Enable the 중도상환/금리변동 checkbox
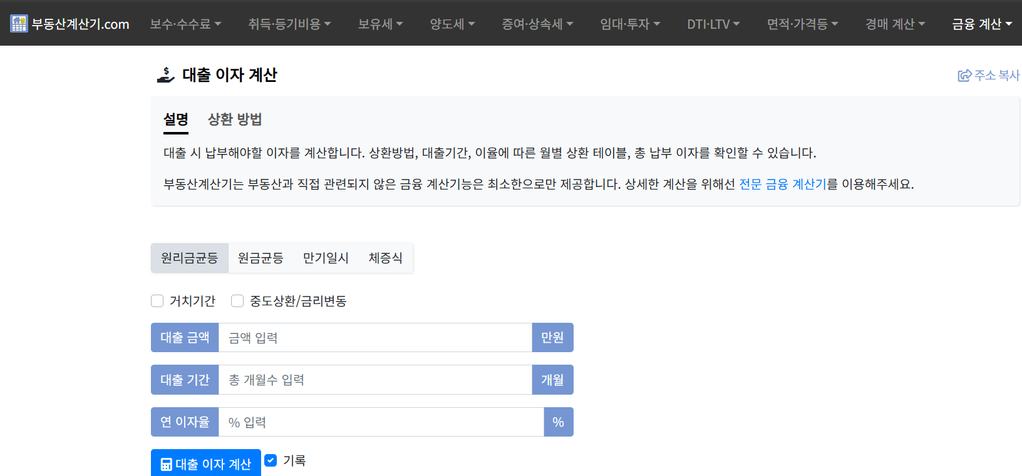 coord(237,301)
